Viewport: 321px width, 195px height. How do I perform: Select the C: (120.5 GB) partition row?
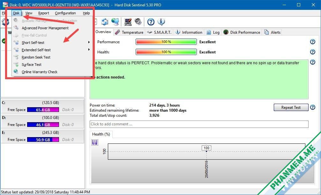click(42, 106)
